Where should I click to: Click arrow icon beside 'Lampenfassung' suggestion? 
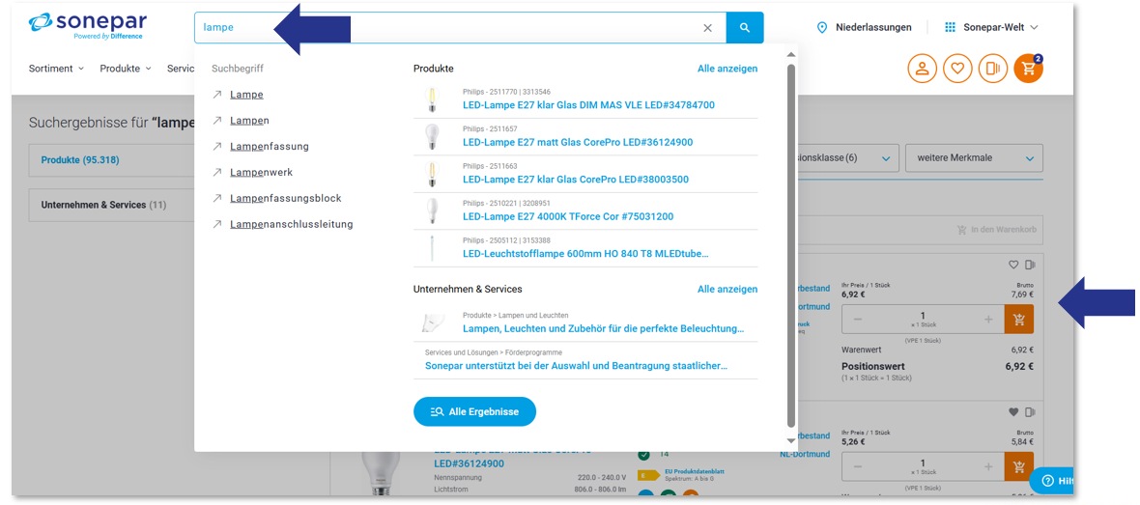(216, 147)
